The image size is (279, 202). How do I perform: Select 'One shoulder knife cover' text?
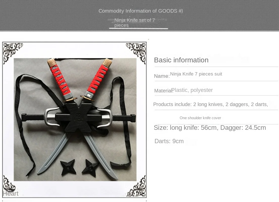[x=200, y=118]
